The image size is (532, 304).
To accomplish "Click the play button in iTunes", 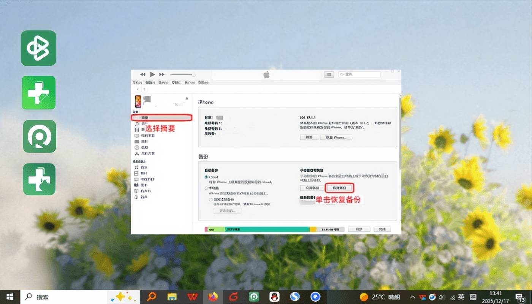I will point(152,74).
